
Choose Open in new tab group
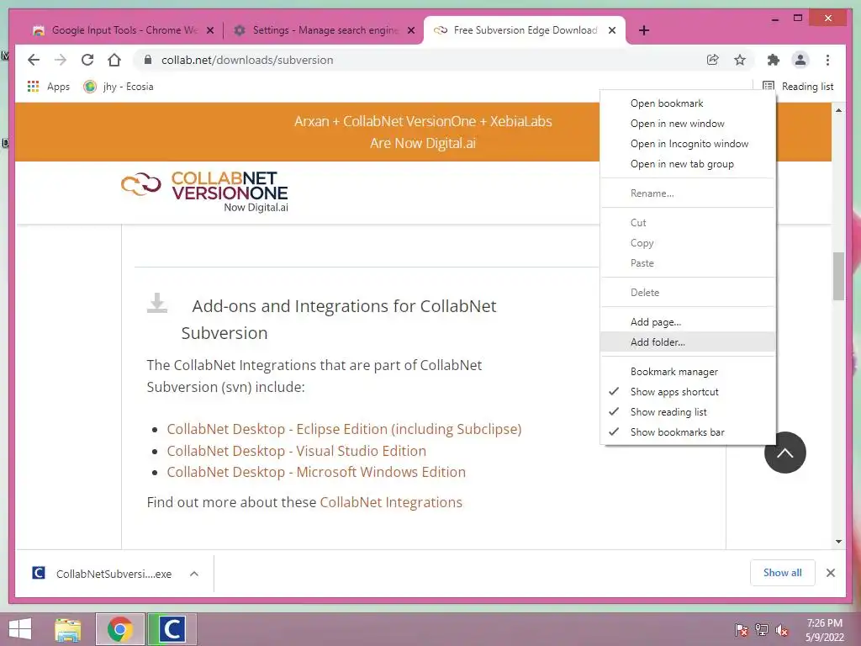point(688,164)
